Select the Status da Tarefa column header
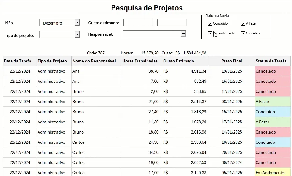The image size is (292, 176). 273,61
